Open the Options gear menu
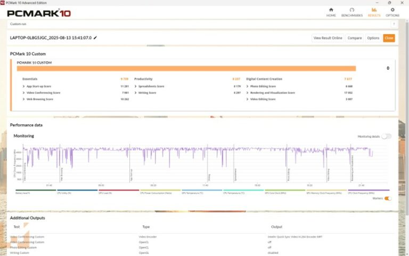 pyautogui.click(x=392, y=12)
